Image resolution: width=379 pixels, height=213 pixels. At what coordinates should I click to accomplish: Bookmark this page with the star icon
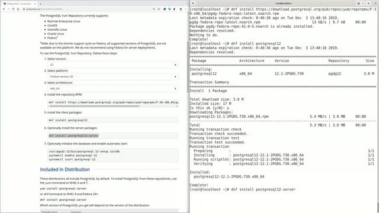pos(159,9)
